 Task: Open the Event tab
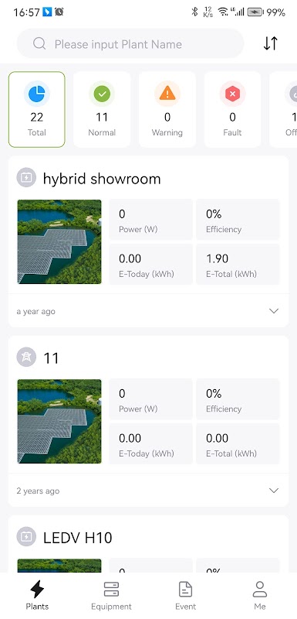[x=186, y=596]
